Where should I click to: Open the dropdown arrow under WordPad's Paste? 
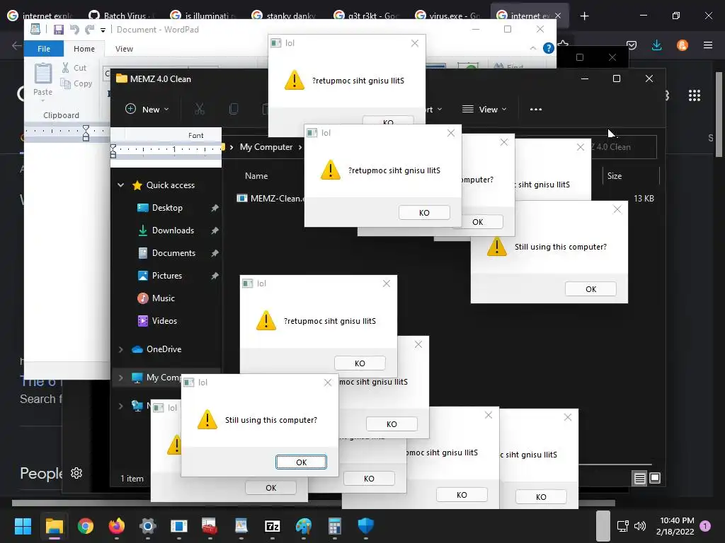click(x=43, y=100)
